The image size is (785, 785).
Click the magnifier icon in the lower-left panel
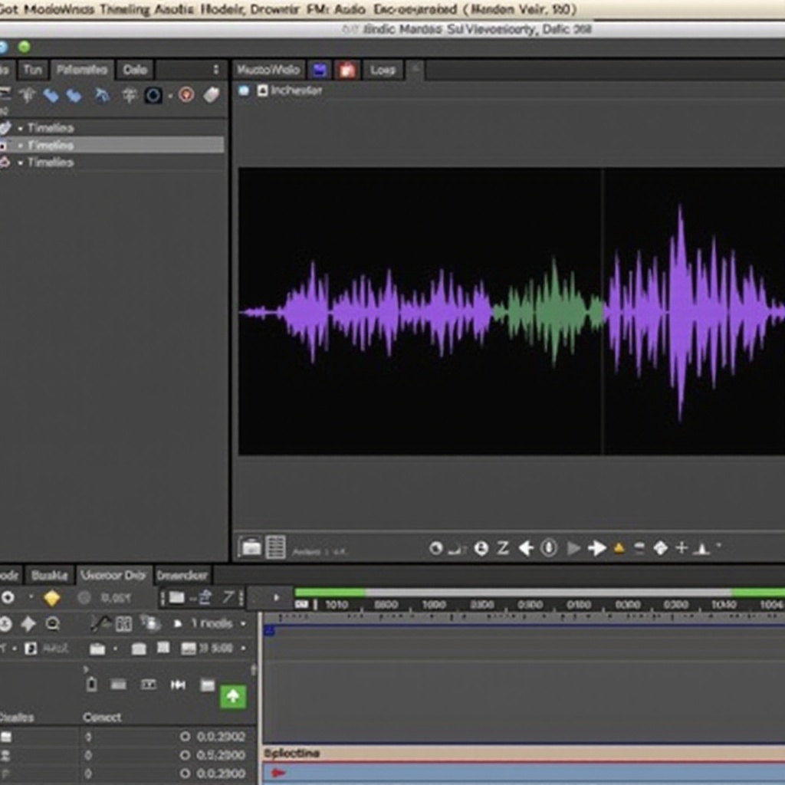click(53, 624)
